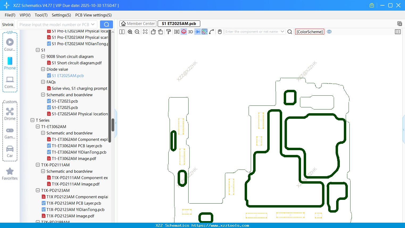This screenshot has height=228, width=405.
Task: Toggle the net routing highlight icon
Action: [204, 32]
